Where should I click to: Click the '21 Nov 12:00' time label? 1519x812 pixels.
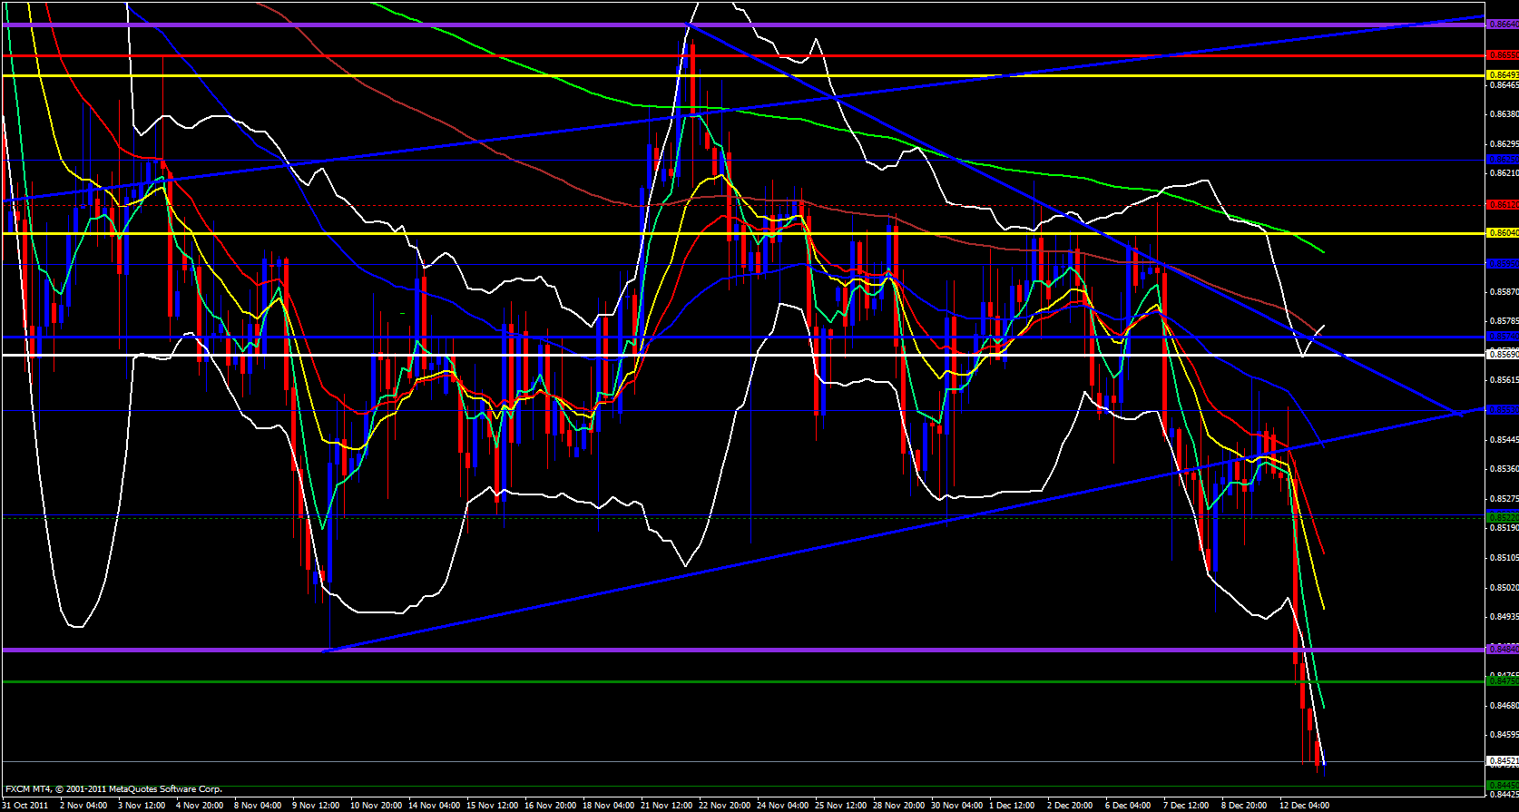(667, 805)
